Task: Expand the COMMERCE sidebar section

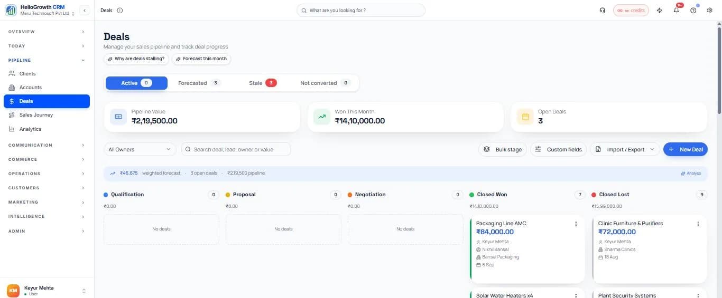Action: click(47, 159)
